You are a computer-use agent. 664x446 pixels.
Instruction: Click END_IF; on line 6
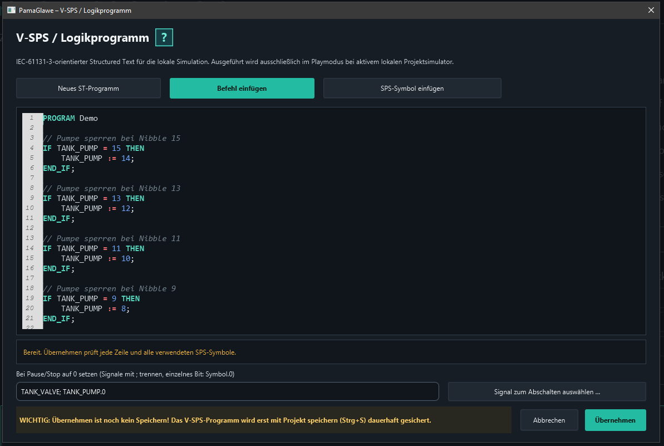tap(59, 168)
